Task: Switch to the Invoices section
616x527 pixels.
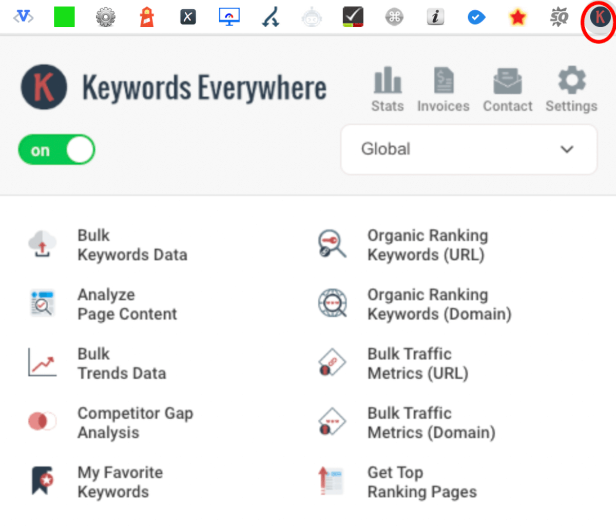Action: click(x=442, y=89)
